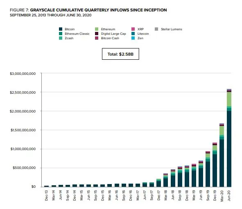
Task: Click the chart title text
Action: pos(88,10)
